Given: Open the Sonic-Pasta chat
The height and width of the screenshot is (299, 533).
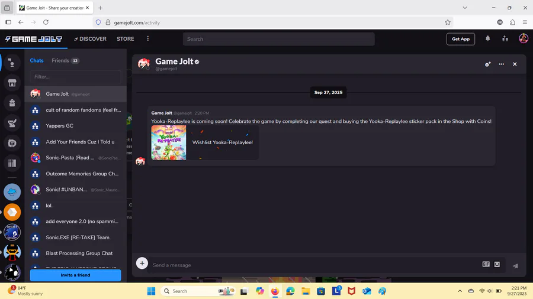Looking at the screenshot, I should (x=75, y=158).
